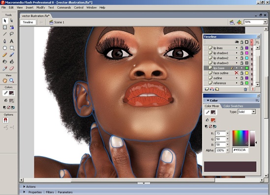Image resolution: width=270 pixels, height=195 pixels.
Task: Unlock the reference layer
Action: point(242,83)
